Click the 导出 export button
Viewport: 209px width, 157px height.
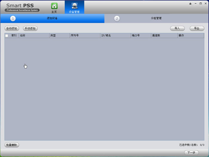(x=197, y=28)
